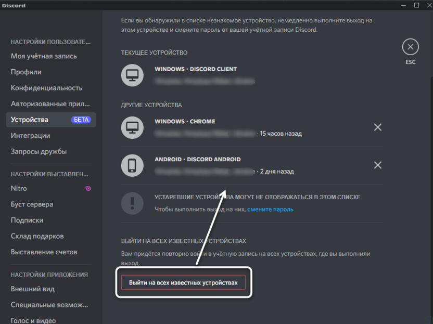The height and width of the screenshot is (324, 433).
Task: Click the ANDROID · DISCORD ANDROID title
Action: pos(197,159)
